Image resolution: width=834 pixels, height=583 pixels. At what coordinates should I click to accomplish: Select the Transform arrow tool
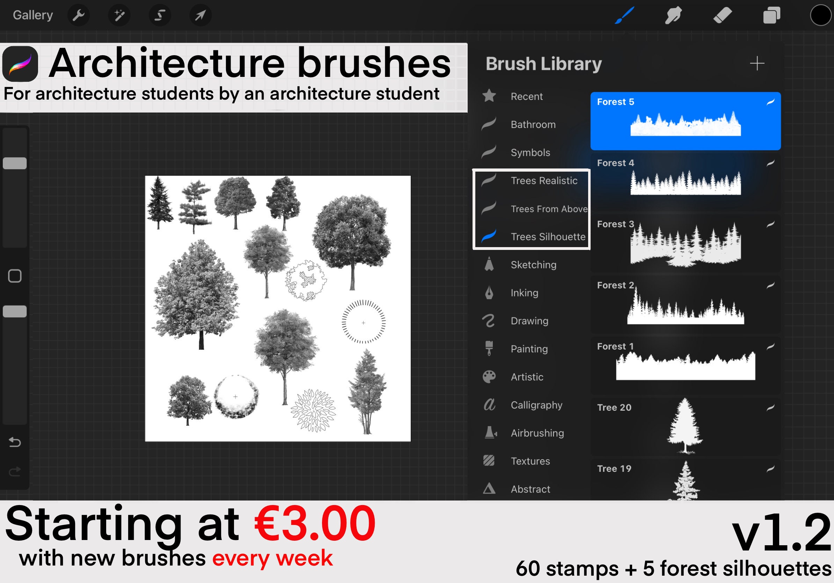(x=201, y=15)
